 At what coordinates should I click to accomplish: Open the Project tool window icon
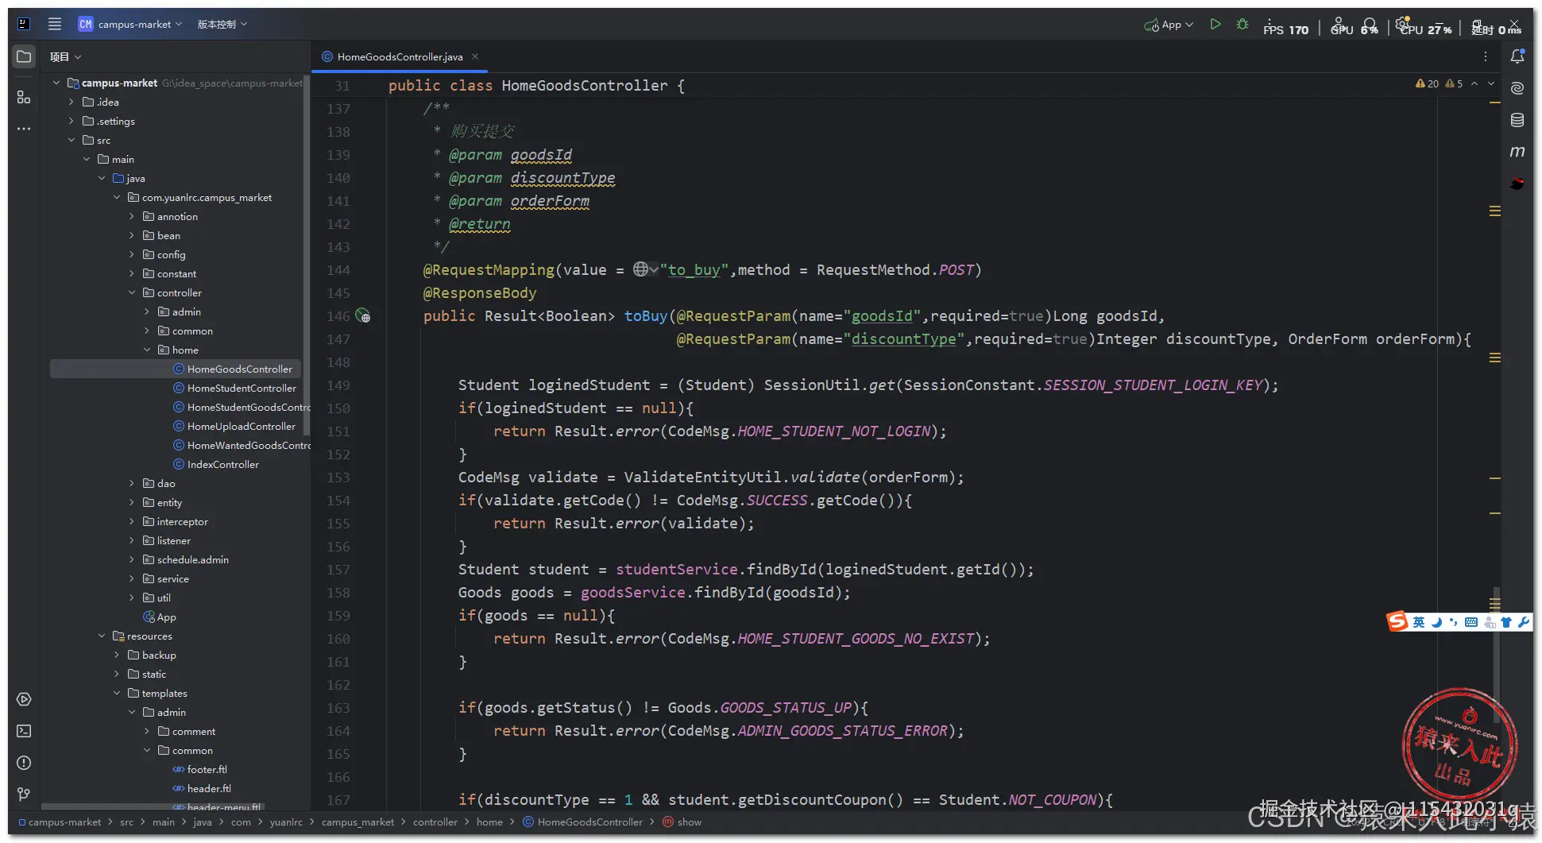click(24, 56)
